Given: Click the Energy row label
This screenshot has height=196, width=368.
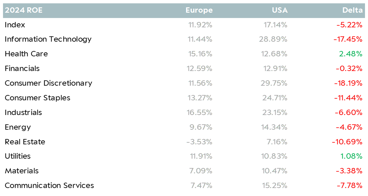Looking at the screenshot, I should 18,127.
